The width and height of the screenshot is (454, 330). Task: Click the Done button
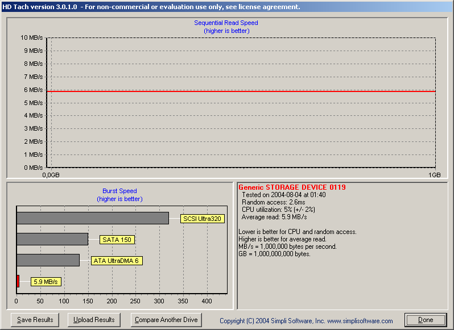tap(426, 320)
